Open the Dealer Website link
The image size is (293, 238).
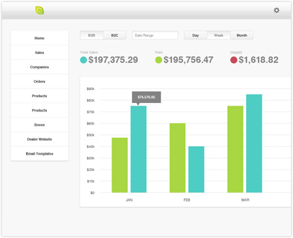point(39,139)
